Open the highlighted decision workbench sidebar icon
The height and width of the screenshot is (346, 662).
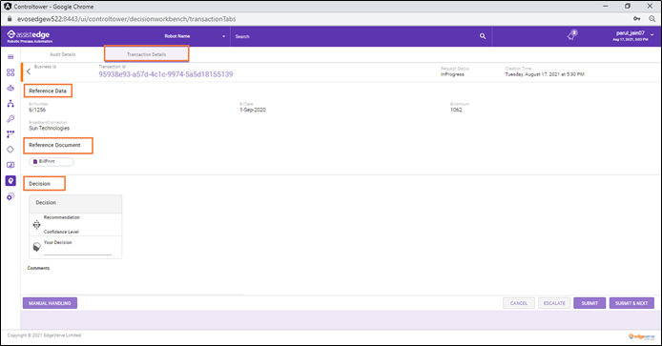pos(10,180)
